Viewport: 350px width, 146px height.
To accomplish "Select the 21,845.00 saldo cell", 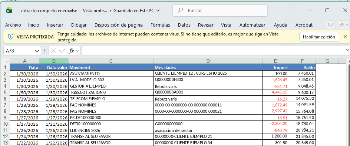I will tap(303, 136).
